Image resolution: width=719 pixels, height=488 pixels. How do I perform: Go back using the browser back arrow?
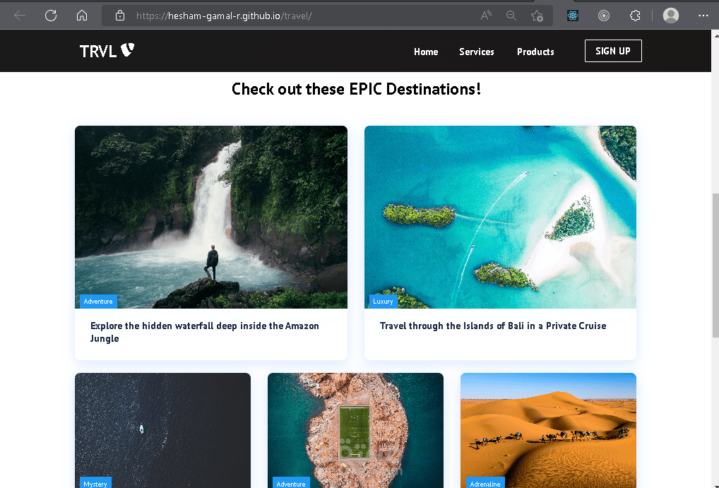(x=20, y=16)
